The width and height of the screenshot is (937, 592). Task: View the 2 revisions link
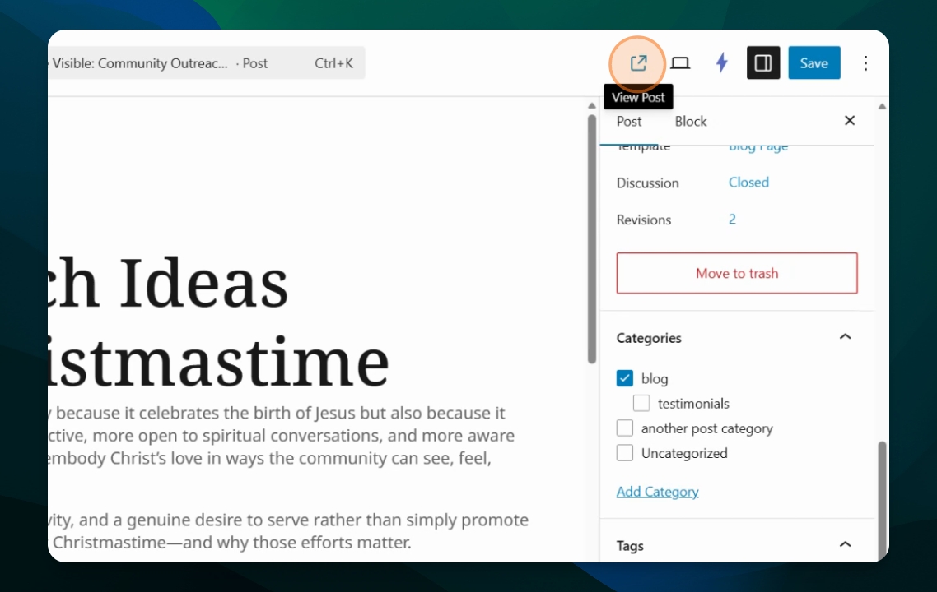tap(732, 219)
